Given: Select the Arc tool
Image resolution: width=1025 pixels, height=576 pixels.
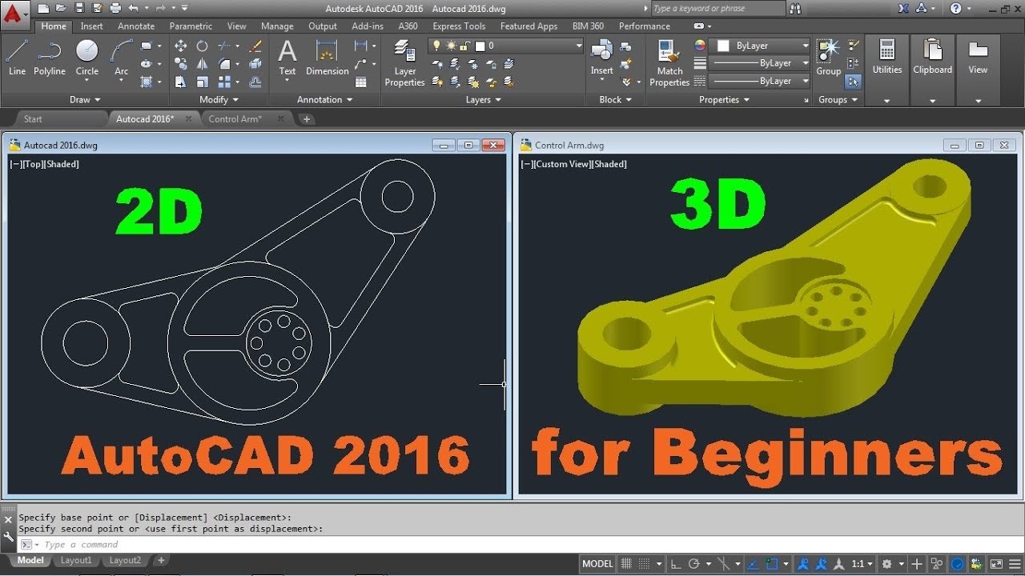Looking at the screenshot, I should tap(121, 57).
